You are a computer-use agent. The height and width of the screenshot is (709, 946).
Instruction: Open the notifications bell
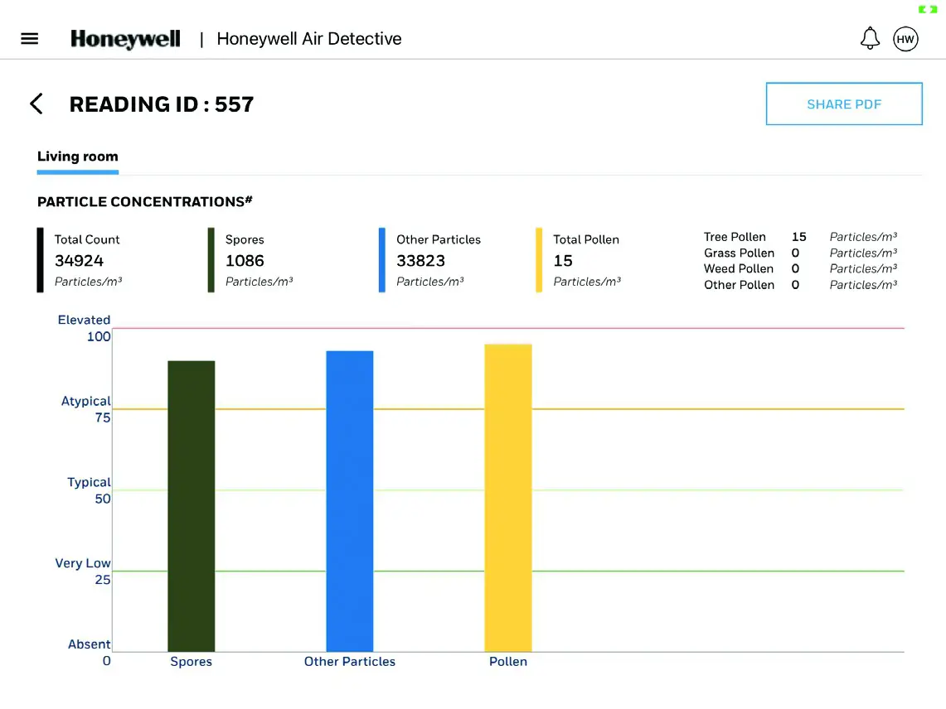[x=870, y=38]
